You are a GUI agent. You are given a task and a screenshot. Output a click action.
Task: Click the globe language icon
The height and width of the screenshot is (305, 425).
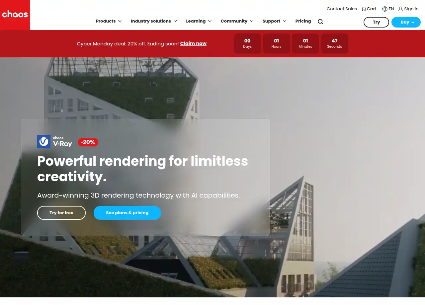(x=385, y=9)
